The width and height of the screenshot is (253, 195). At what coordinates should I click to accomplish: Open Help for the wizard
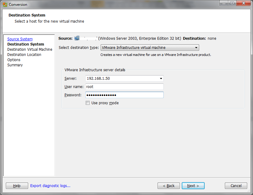pyautogui.click(x=17, y=186)
